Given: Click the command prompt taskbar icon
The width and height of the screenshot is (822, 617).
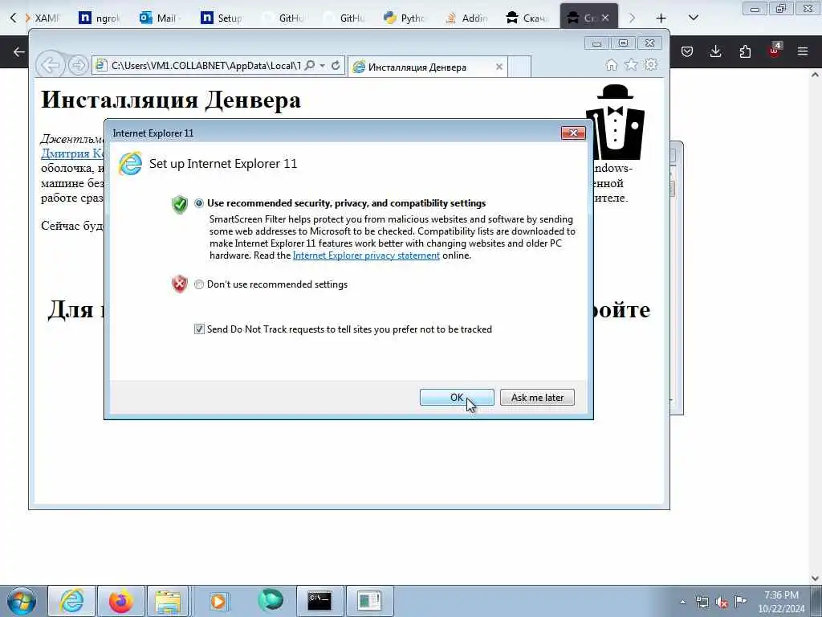Looking at the screenshot, I should [x=319, y=601].
